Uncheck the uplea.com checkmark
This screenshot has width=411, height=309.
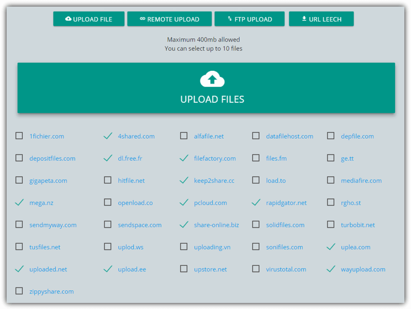pyautogui.click(x=331, y=247)
